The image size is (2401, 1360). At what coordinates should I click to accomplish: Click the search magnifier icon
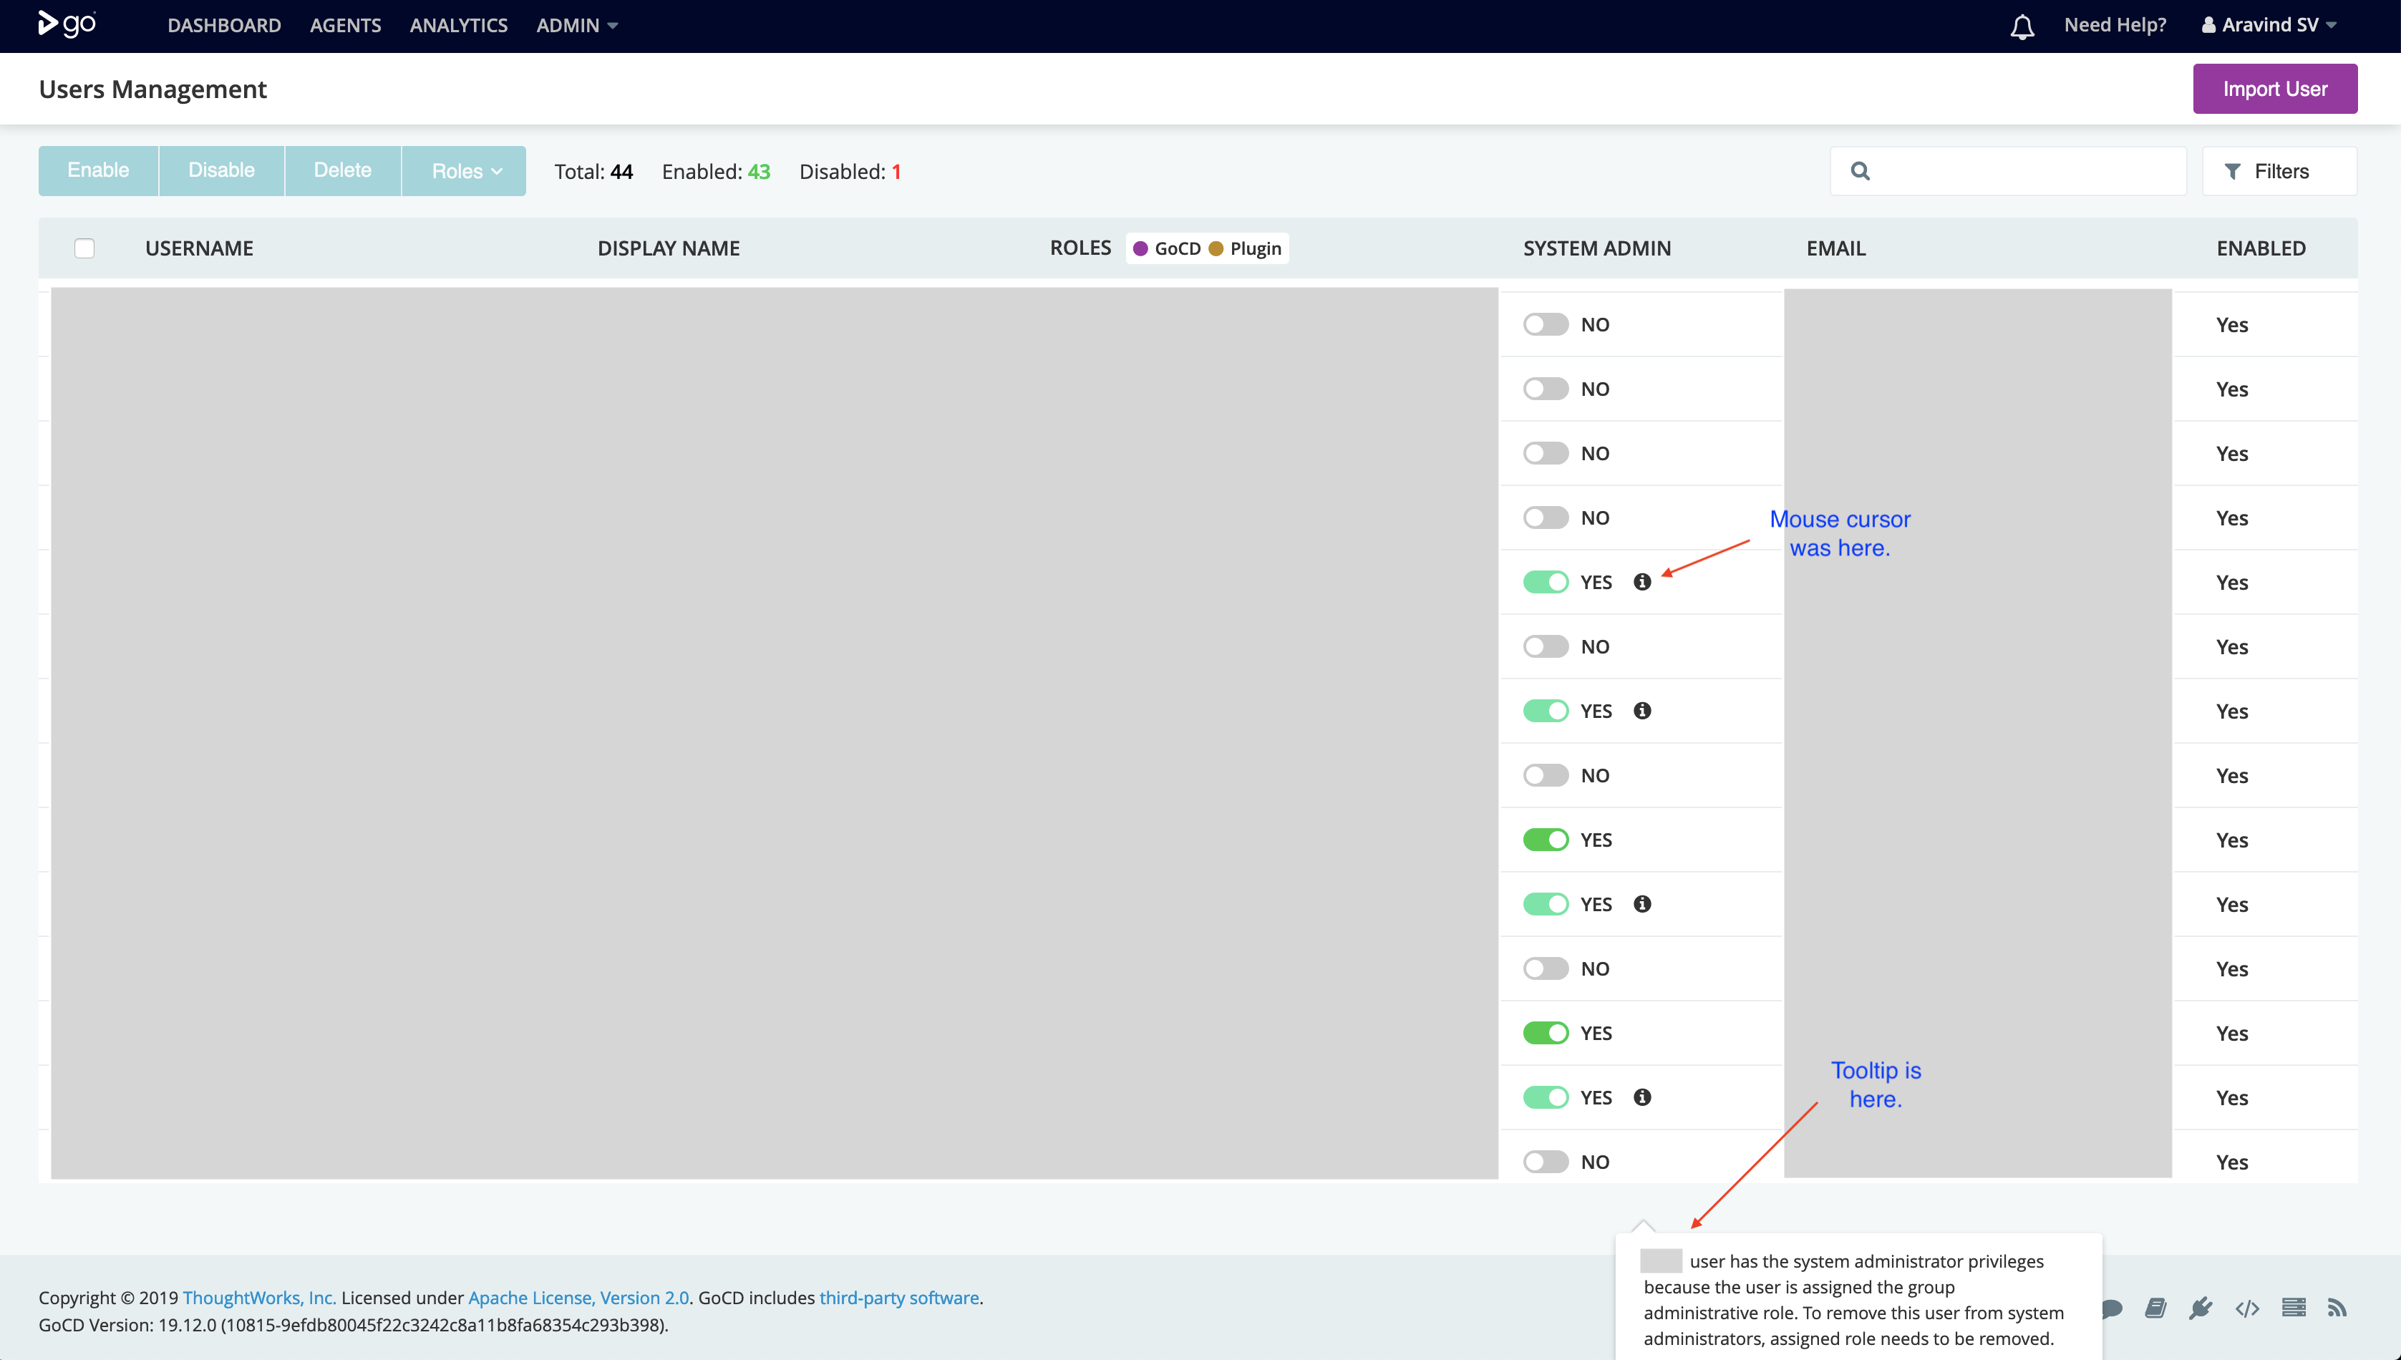pos(1859,171)
